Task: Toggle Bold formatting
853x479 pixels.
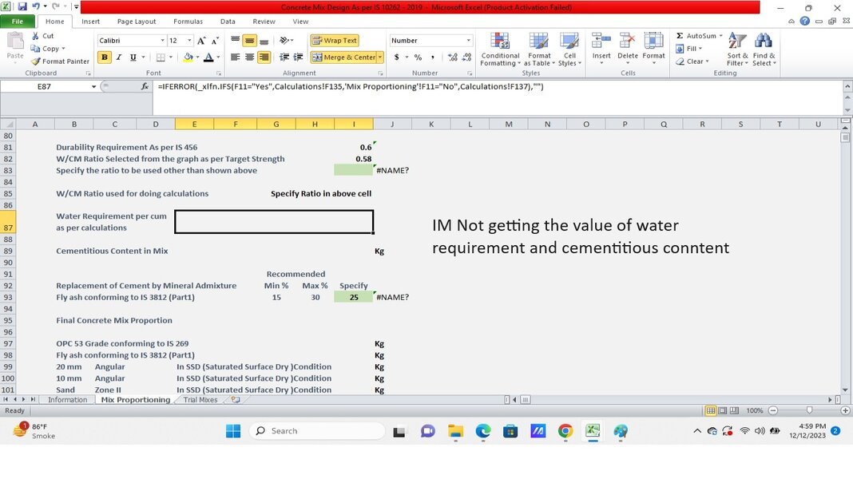Action: (x=104, y=57)
